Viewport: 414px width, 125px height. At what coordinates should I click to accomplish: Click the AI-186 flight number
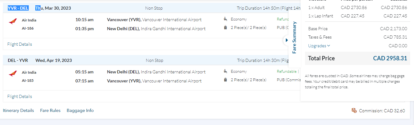[x=28, y=28]
